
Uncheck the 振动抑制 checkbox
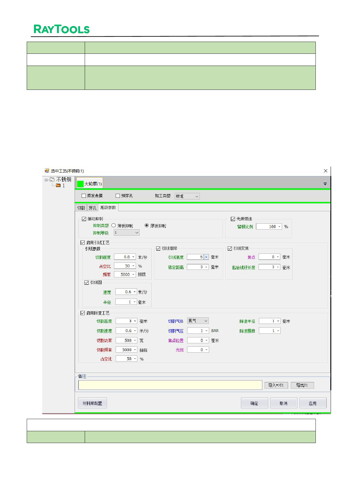tap(84, 219)
